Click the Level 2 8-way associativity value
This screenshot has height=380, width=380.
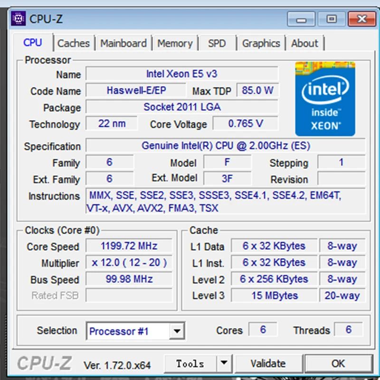[x=342, y=279]
